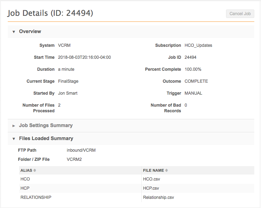The image size is (261, 208).
Task: Sort by ALIAS using the sort icon
Action: coord(35,170)
